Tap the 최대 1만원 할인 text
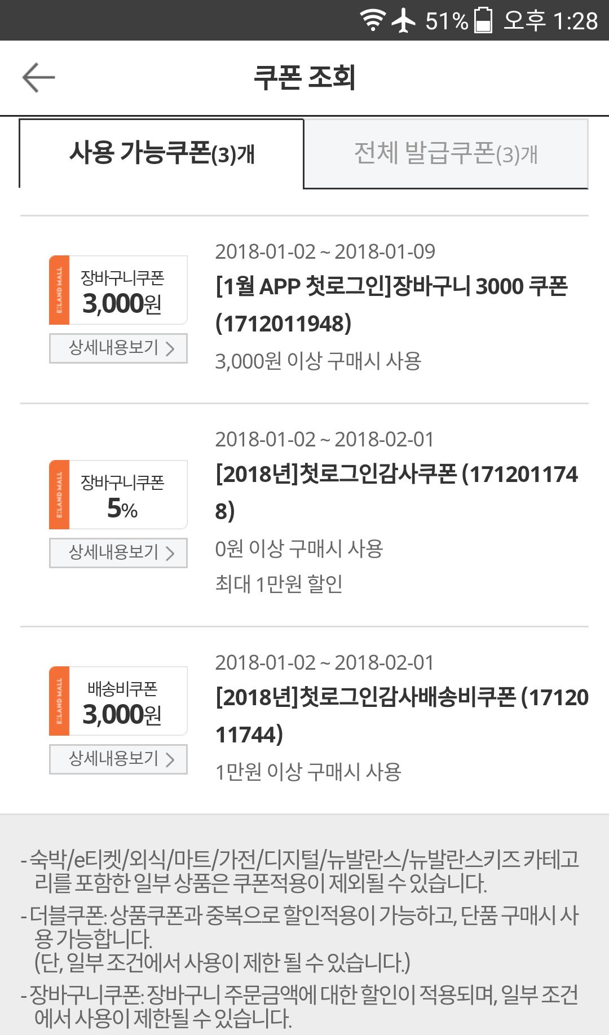609x1035 pixels. coord(279,584)
